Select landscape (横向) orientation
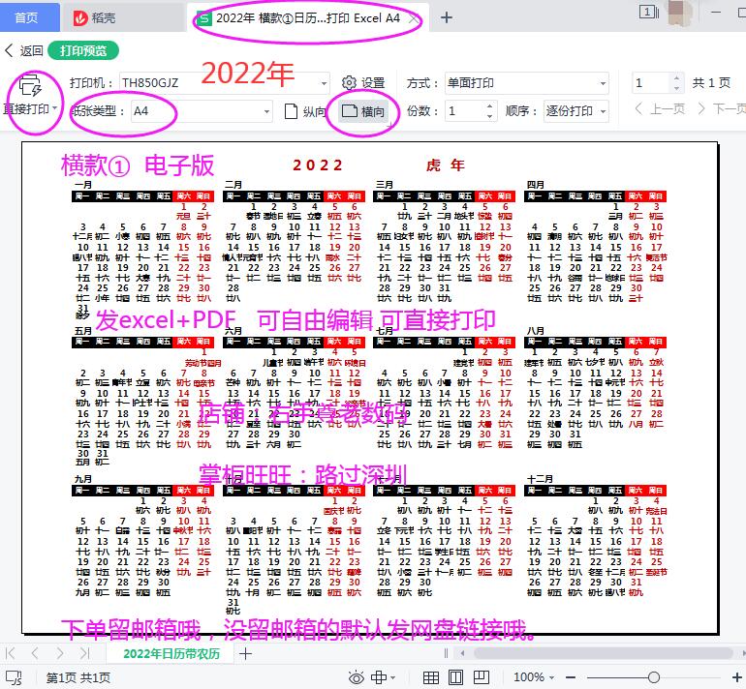The height and width of the screenshot is (689, 746). [363, 111]
